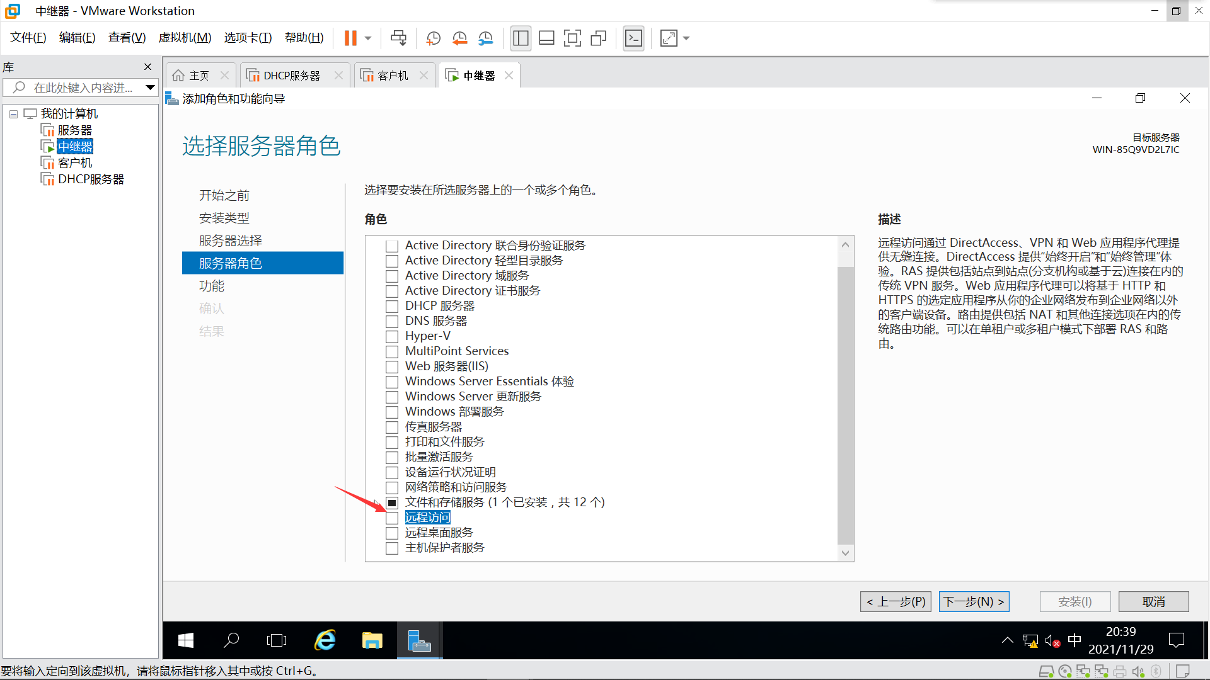Switch to unity mode icon

pos(598,38)
